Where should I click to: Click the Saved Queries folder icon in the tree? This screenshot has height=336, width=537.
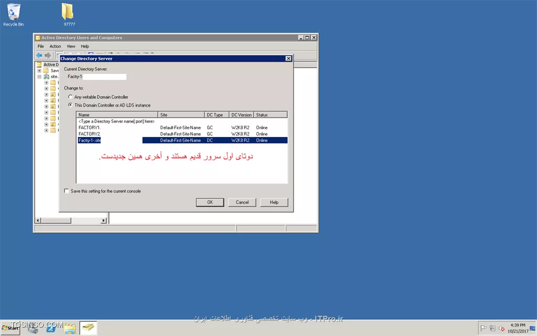(x=46, y=71)
